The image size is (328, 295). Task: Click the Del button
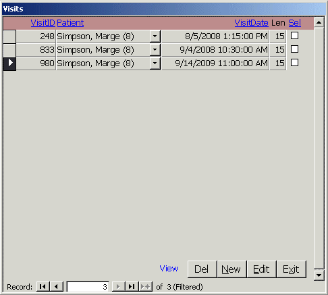coord(202,269)
